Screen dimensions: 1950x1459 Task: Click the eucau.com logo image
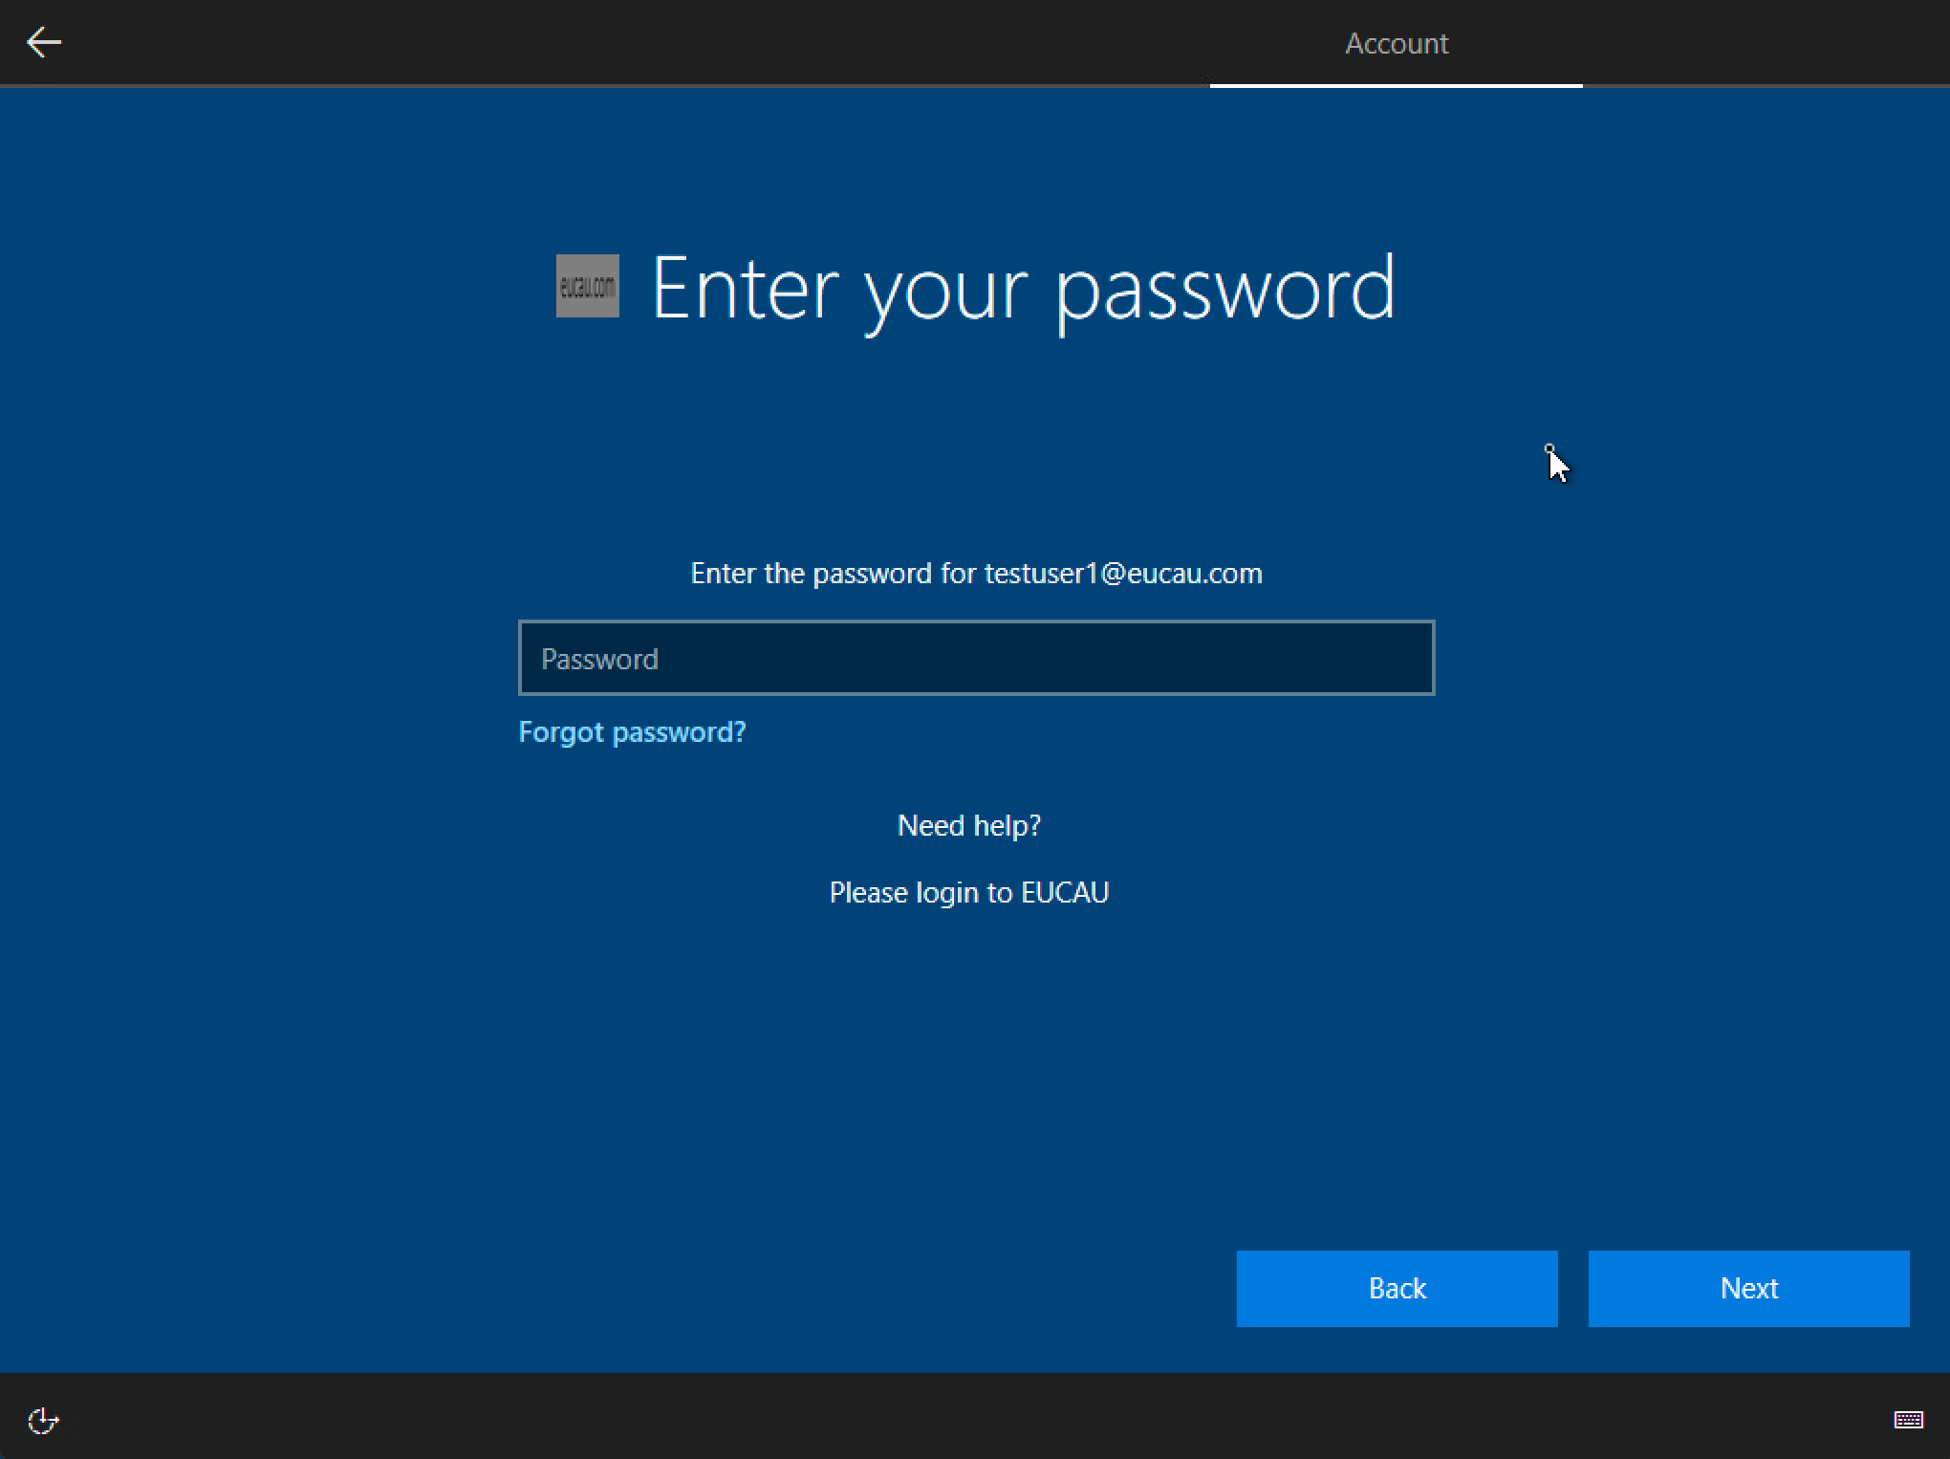click(587, 286)
